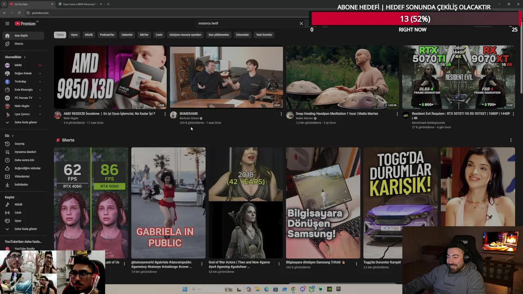
Task: Open more options for Handpan Meditation video
Action: click(397, 114)
